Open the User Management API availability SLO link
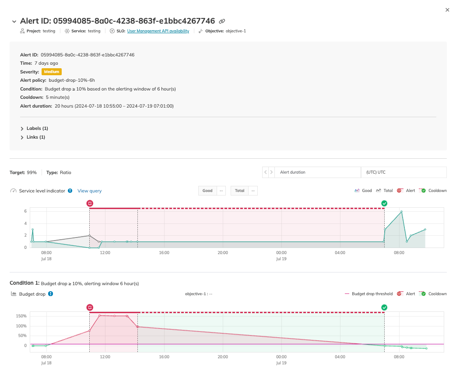456x370 pixels. pos(158,31)
